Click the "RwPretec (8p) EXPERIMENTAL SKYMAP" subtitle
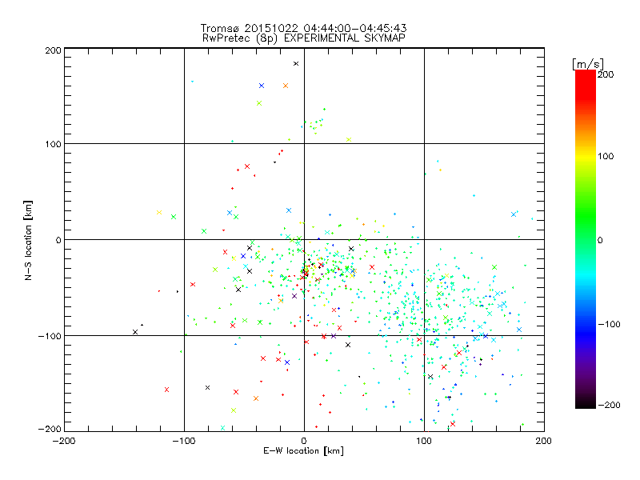 click(304, 38)
